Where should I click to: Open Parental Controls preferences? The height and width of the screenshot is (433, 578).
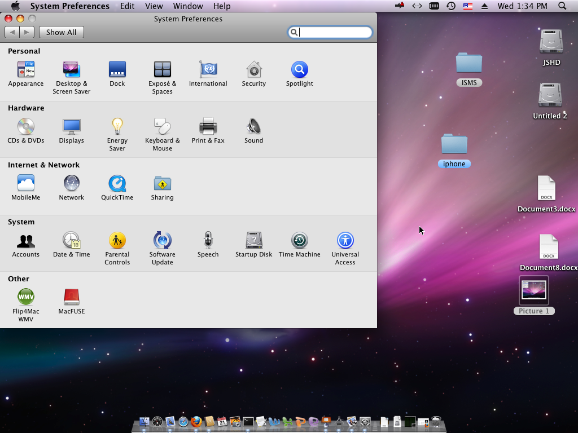(x=117, y=248)
